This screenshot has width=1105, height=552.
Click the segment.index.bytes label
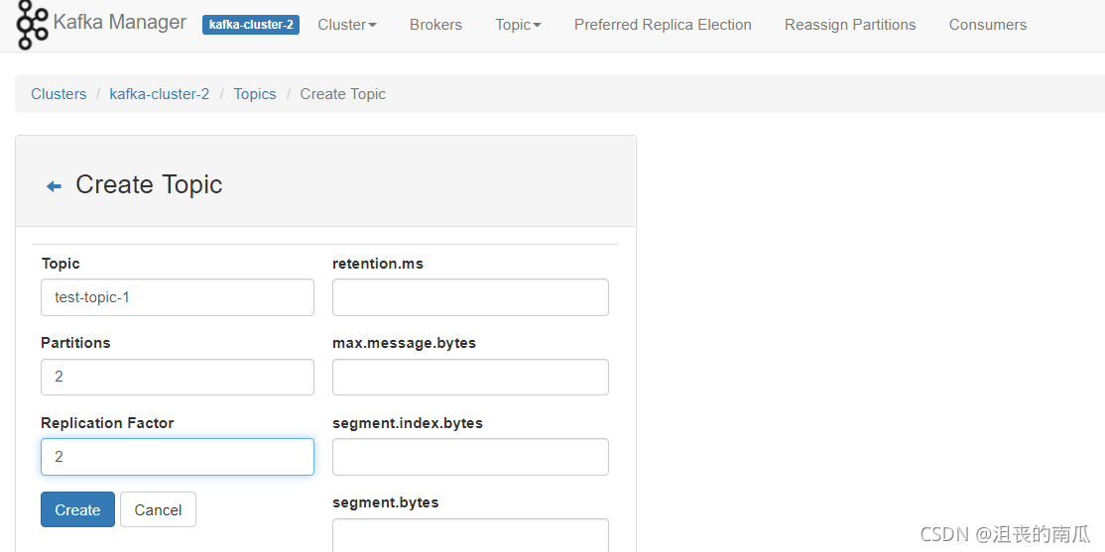408,422
